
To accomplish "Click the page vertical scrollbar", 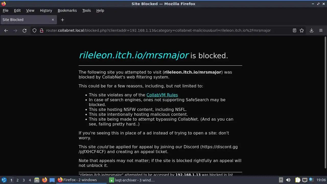I will [325, 102].
